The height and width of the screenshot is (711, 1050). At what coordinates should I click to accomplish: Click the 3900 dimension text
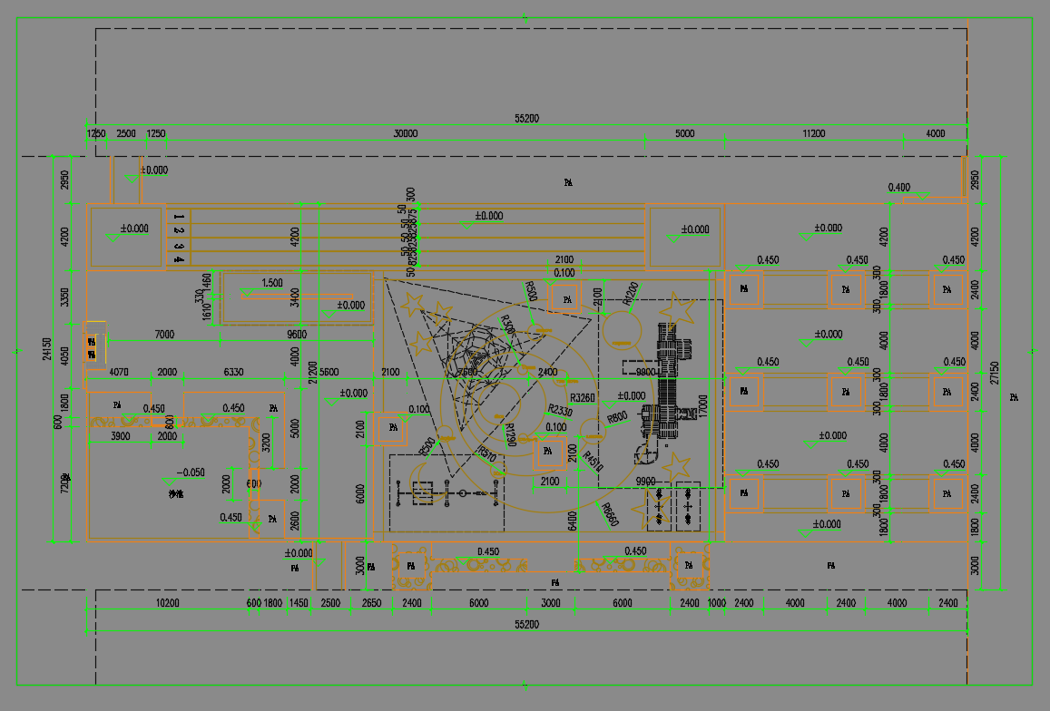120,436
